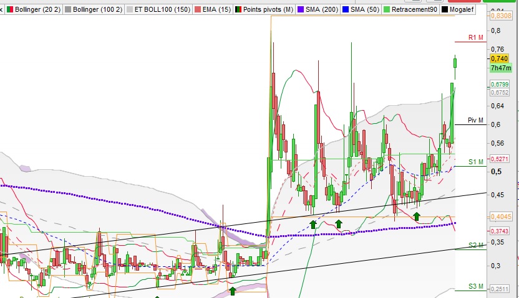Open the Points pivots (M) indicator
519x298 pixels.
(268, 9)
